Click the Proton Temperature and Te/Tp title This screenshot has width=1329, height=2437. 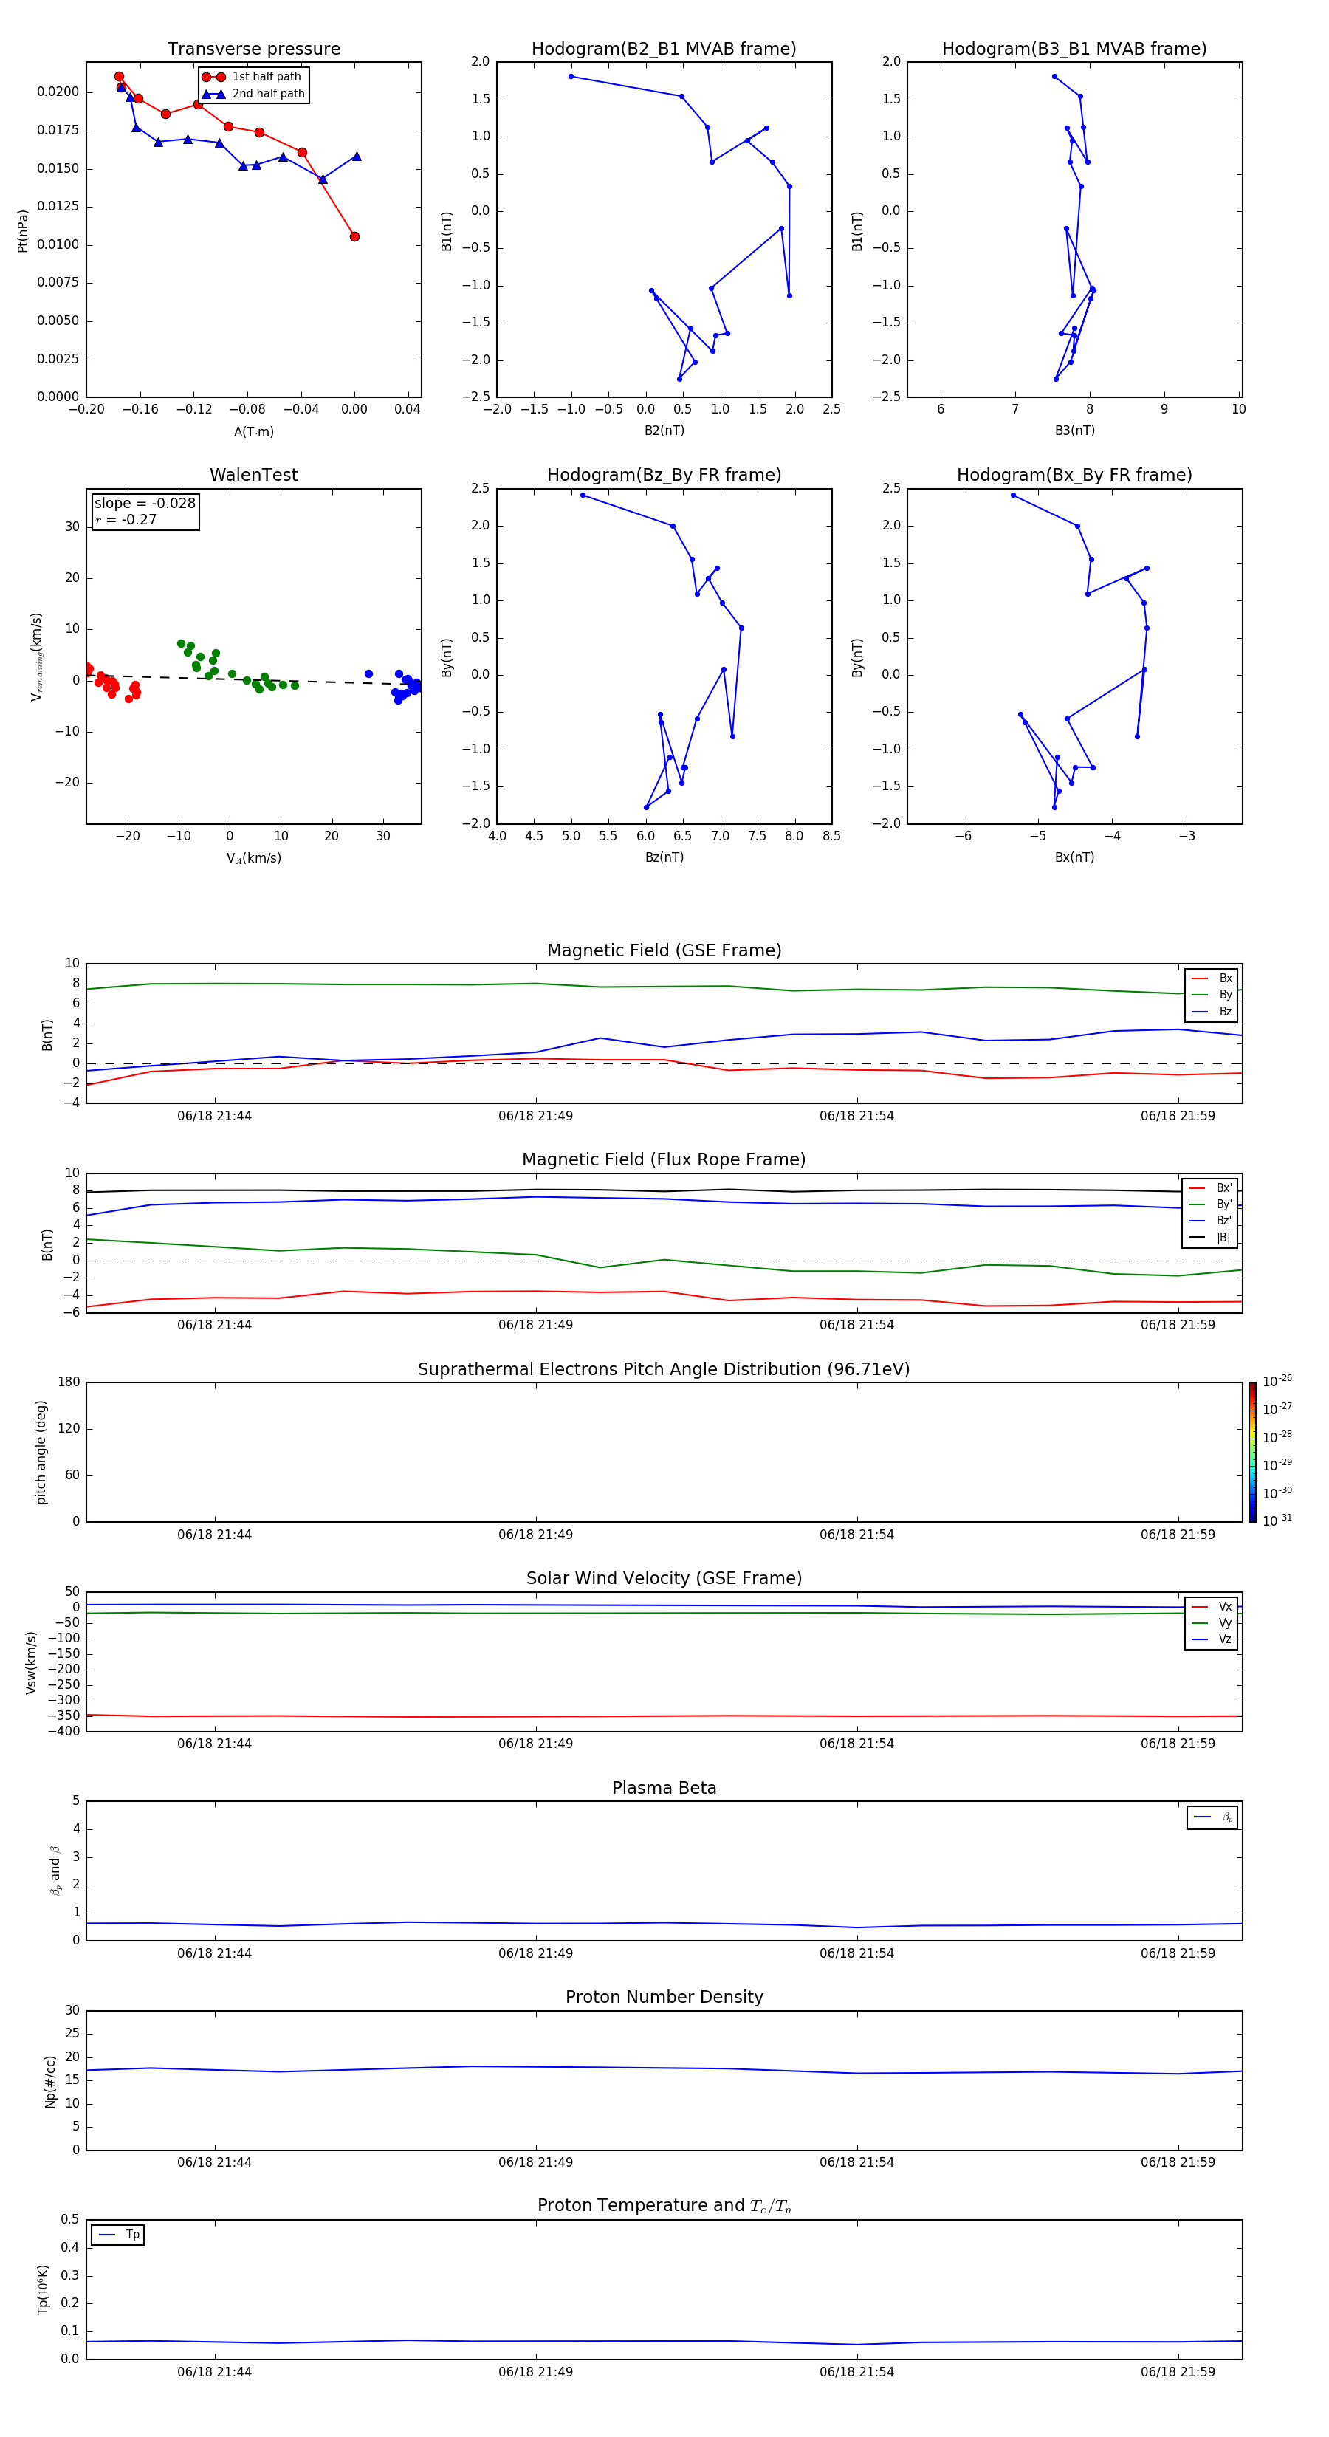pyautogui.click(x=664, y=2206)
